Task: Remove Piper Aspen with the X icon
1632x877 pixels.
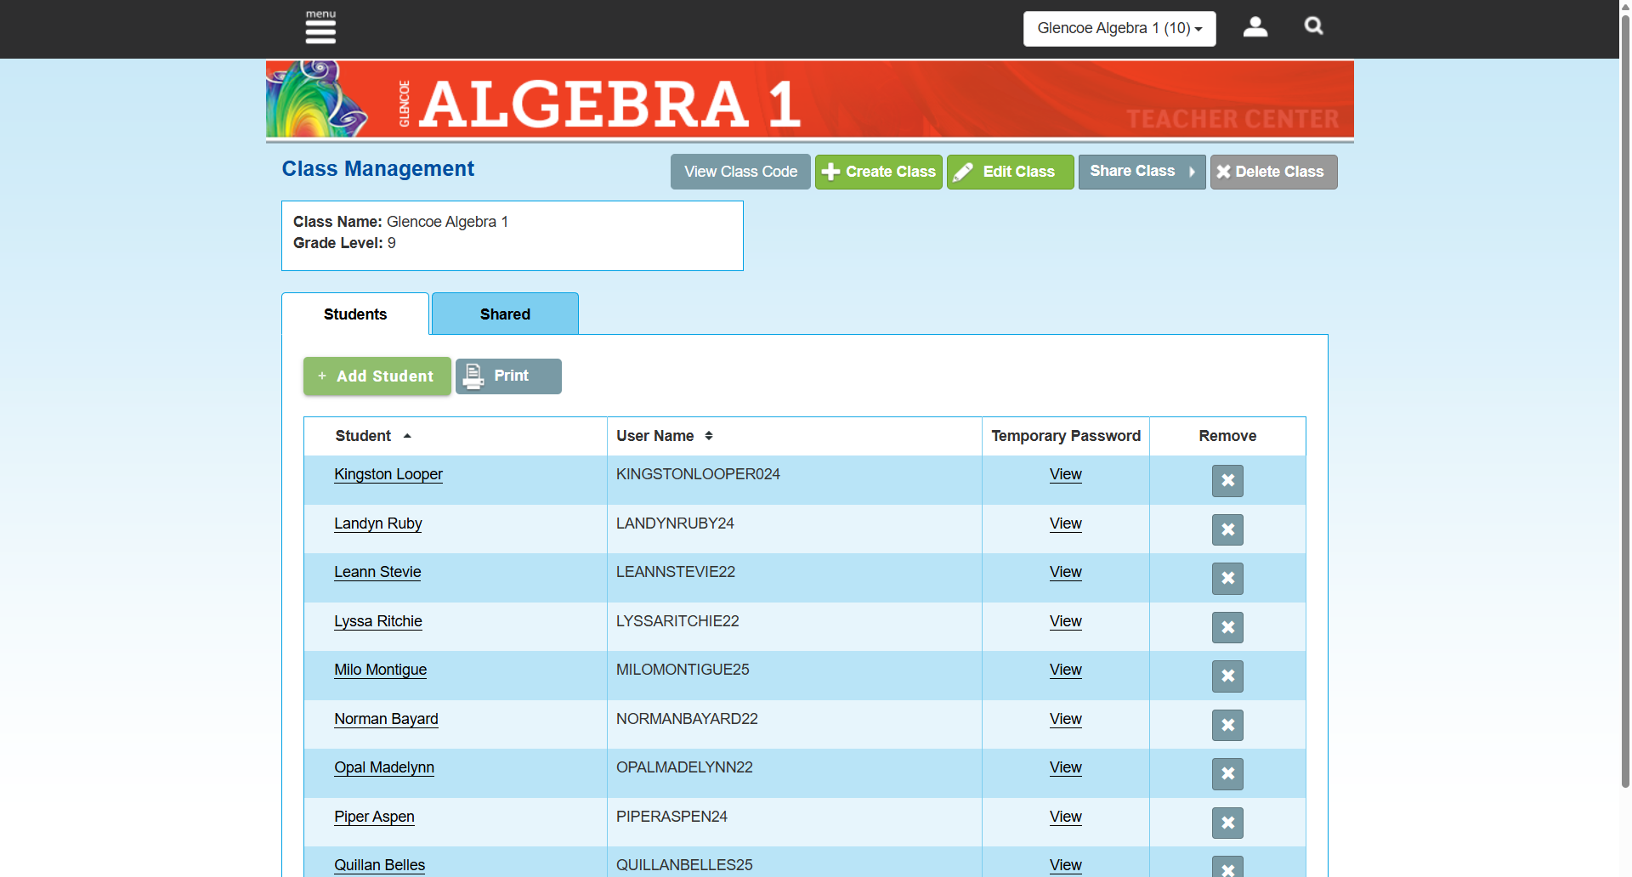Action: 1227,823
